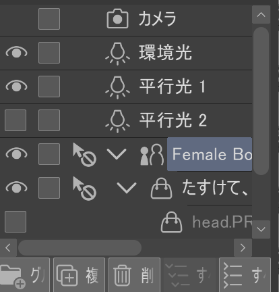Collapse the たすけて item chevron
Viewport: 279px width, 292px height.
click(127, 188)
